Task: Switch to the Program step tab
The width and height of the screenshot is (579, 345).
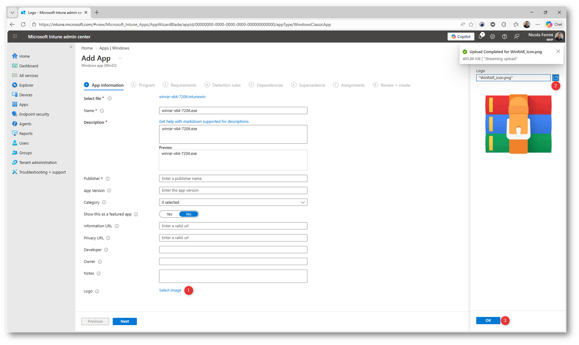Action: pyautogui.click(x=146, y=85)
